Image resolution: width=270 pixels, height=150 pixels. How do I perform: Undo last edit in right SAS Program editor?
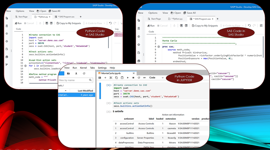pyautogui.click(x=249, y=26)
